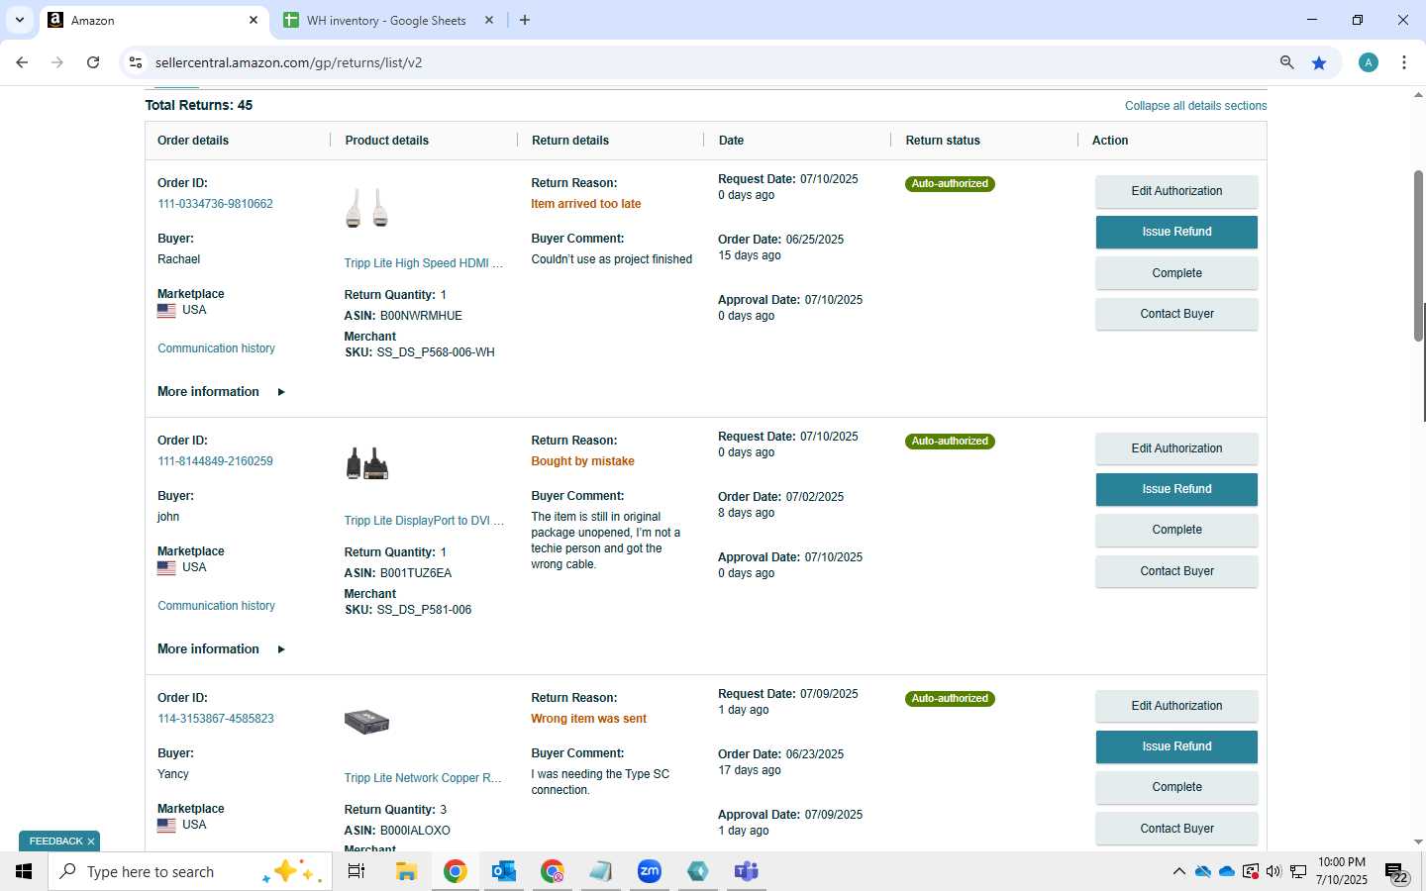Open Task View on the taskbar
1426x891 pixels.
pos(356,871)
